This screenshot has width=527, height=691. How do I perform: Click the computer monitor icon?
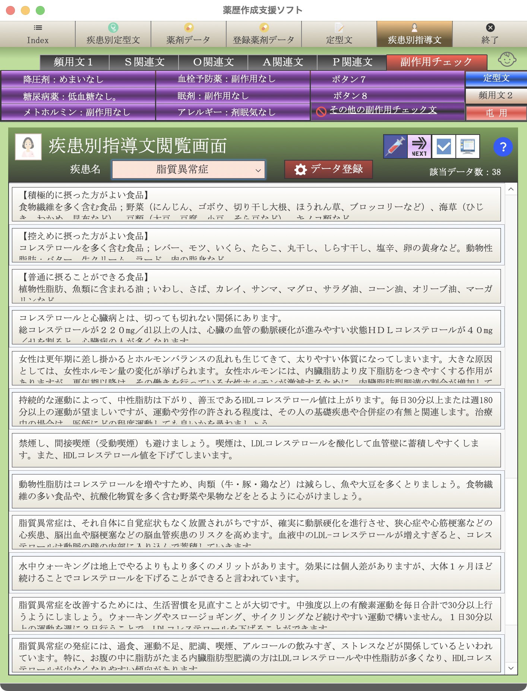468,146
